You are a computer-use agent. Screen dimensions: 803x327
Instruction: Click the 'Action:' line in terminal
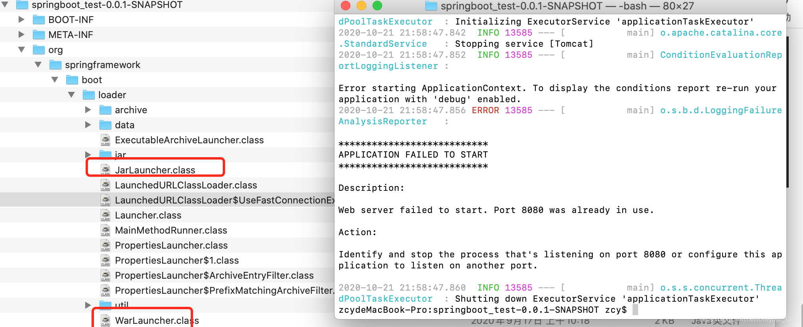coord(357,232)
